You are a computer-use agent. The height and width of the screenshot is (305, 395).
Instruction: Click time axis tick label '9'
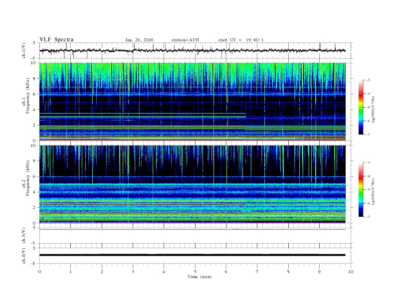coord(319,272)
